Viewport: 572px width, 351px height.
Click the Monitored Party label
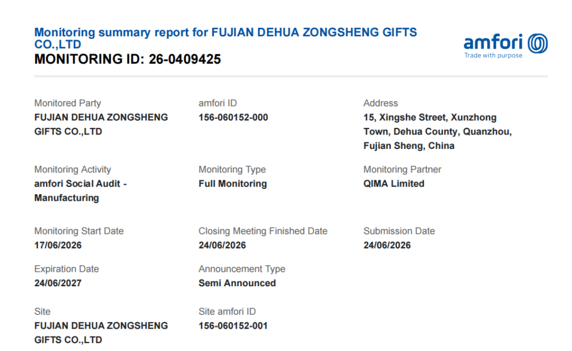(x=68, y=103)
